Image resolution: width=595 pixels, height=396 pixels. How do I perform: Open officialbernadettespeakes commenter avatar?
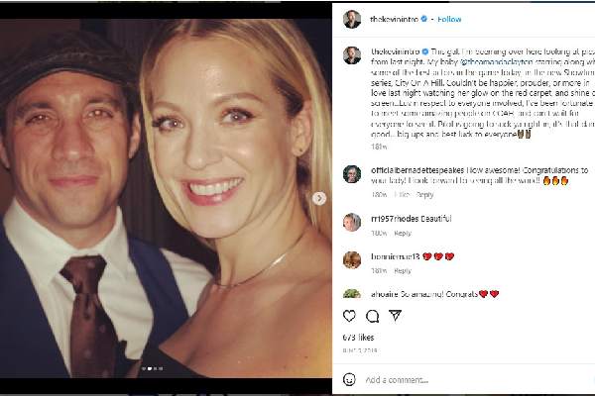tap(351, 174)
